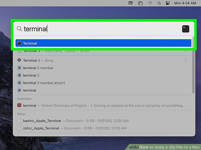Click the Safari icon beside 'terminal 2 mumbai airport'

[19, 83]
